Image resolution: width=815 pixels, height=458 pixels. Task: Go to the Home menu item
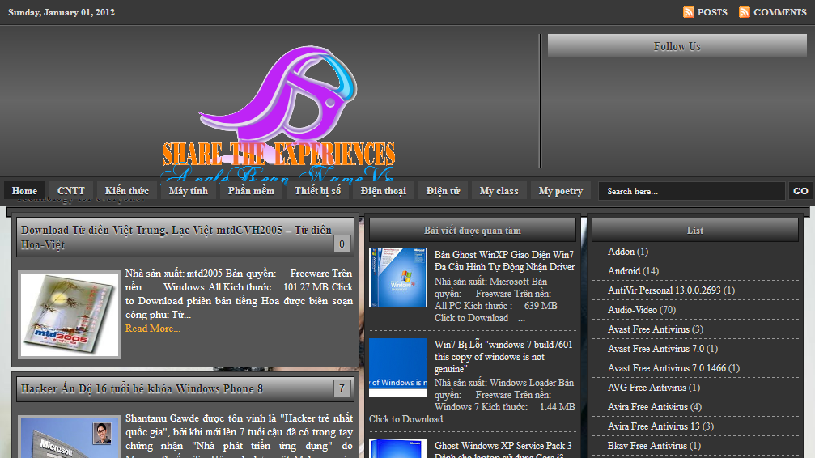pyautogui.click(x=24, y=191)
